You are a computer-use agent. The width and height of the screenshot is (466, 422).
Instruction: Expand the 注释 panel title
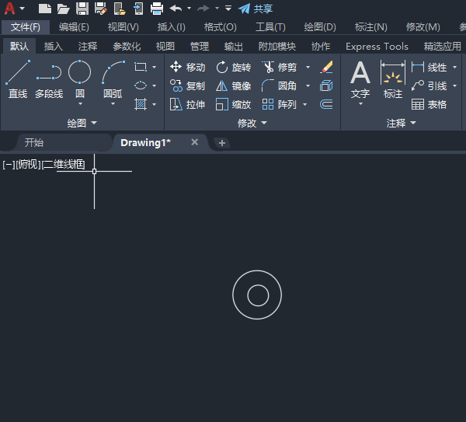coord(402,123)
